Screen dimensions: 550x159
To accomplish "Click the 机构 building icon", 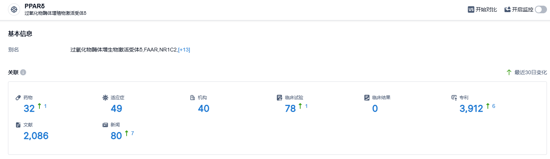I will point(192,98).
